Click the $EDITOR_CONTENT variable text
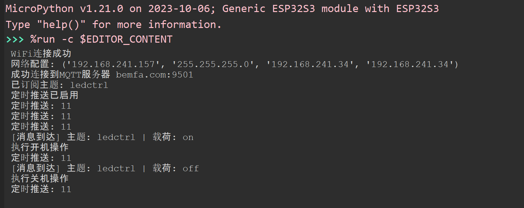 pos(126,40)
